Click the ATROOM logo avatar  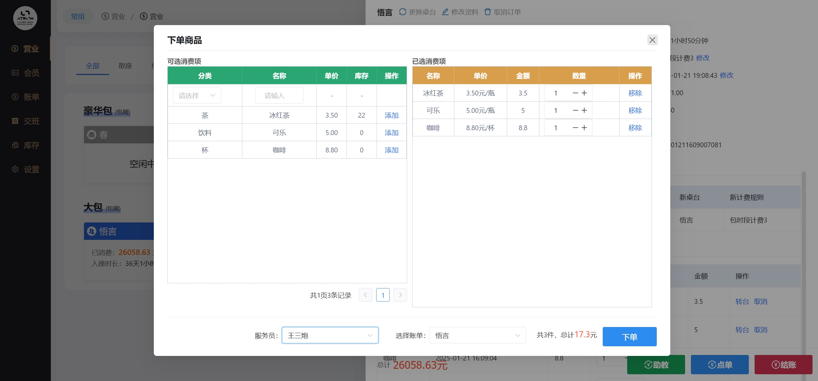[25, 18]
